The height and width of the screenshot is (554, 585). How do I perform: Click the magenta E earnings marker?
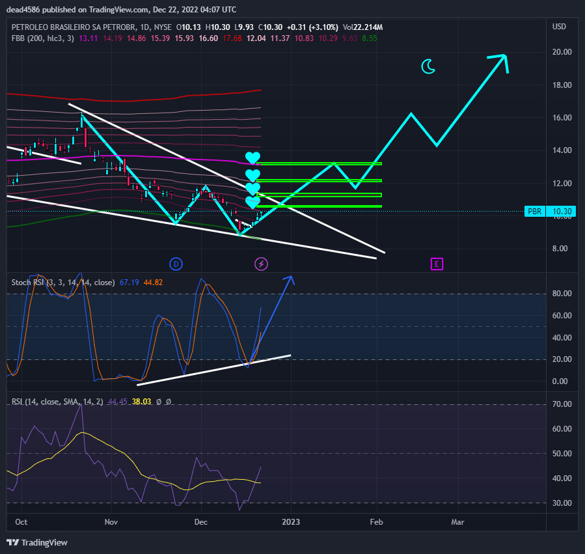click(437, 264)
